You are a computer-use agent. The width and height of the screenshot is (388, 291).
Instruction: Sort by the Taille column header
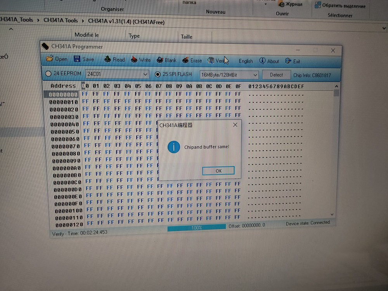[186, 36]
